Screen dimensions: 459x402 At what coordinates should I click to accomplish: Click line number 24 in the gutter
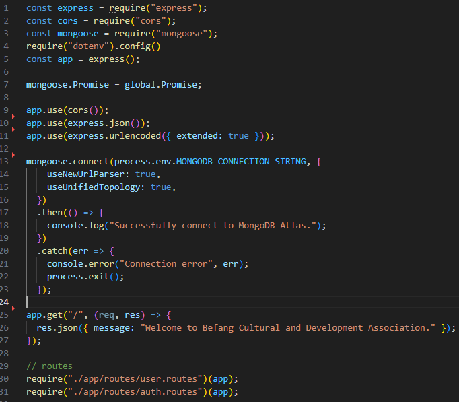click(x=5, y=302)
